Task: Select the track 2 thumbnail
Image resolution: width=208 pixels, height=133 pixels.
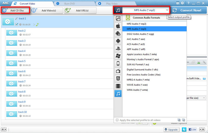Action: (12, 33)
